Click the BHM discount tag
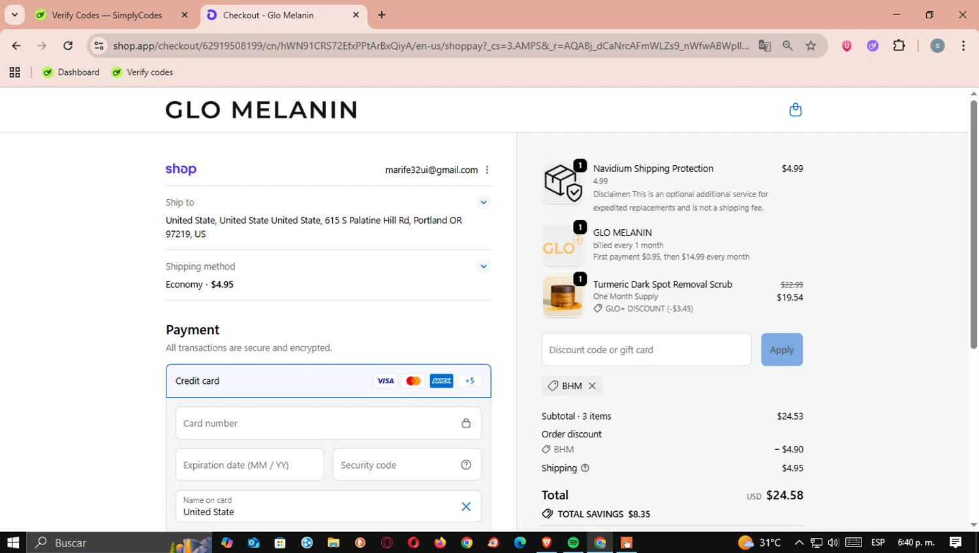The width and height of the screenshot is (979, 553). point(572,386)
